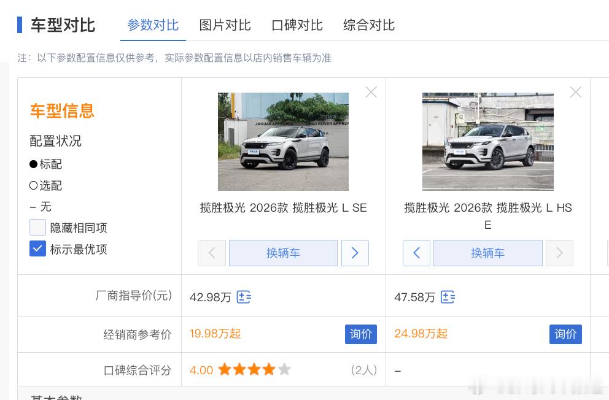Click the 口碑综合评分 row label

coord(138,370)
